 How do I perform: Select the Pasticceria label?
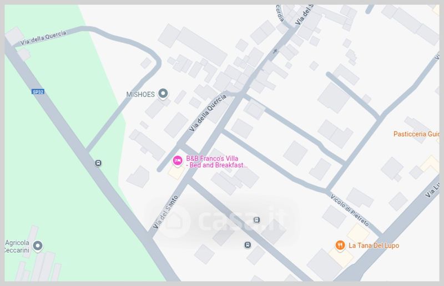pos(416,134)
